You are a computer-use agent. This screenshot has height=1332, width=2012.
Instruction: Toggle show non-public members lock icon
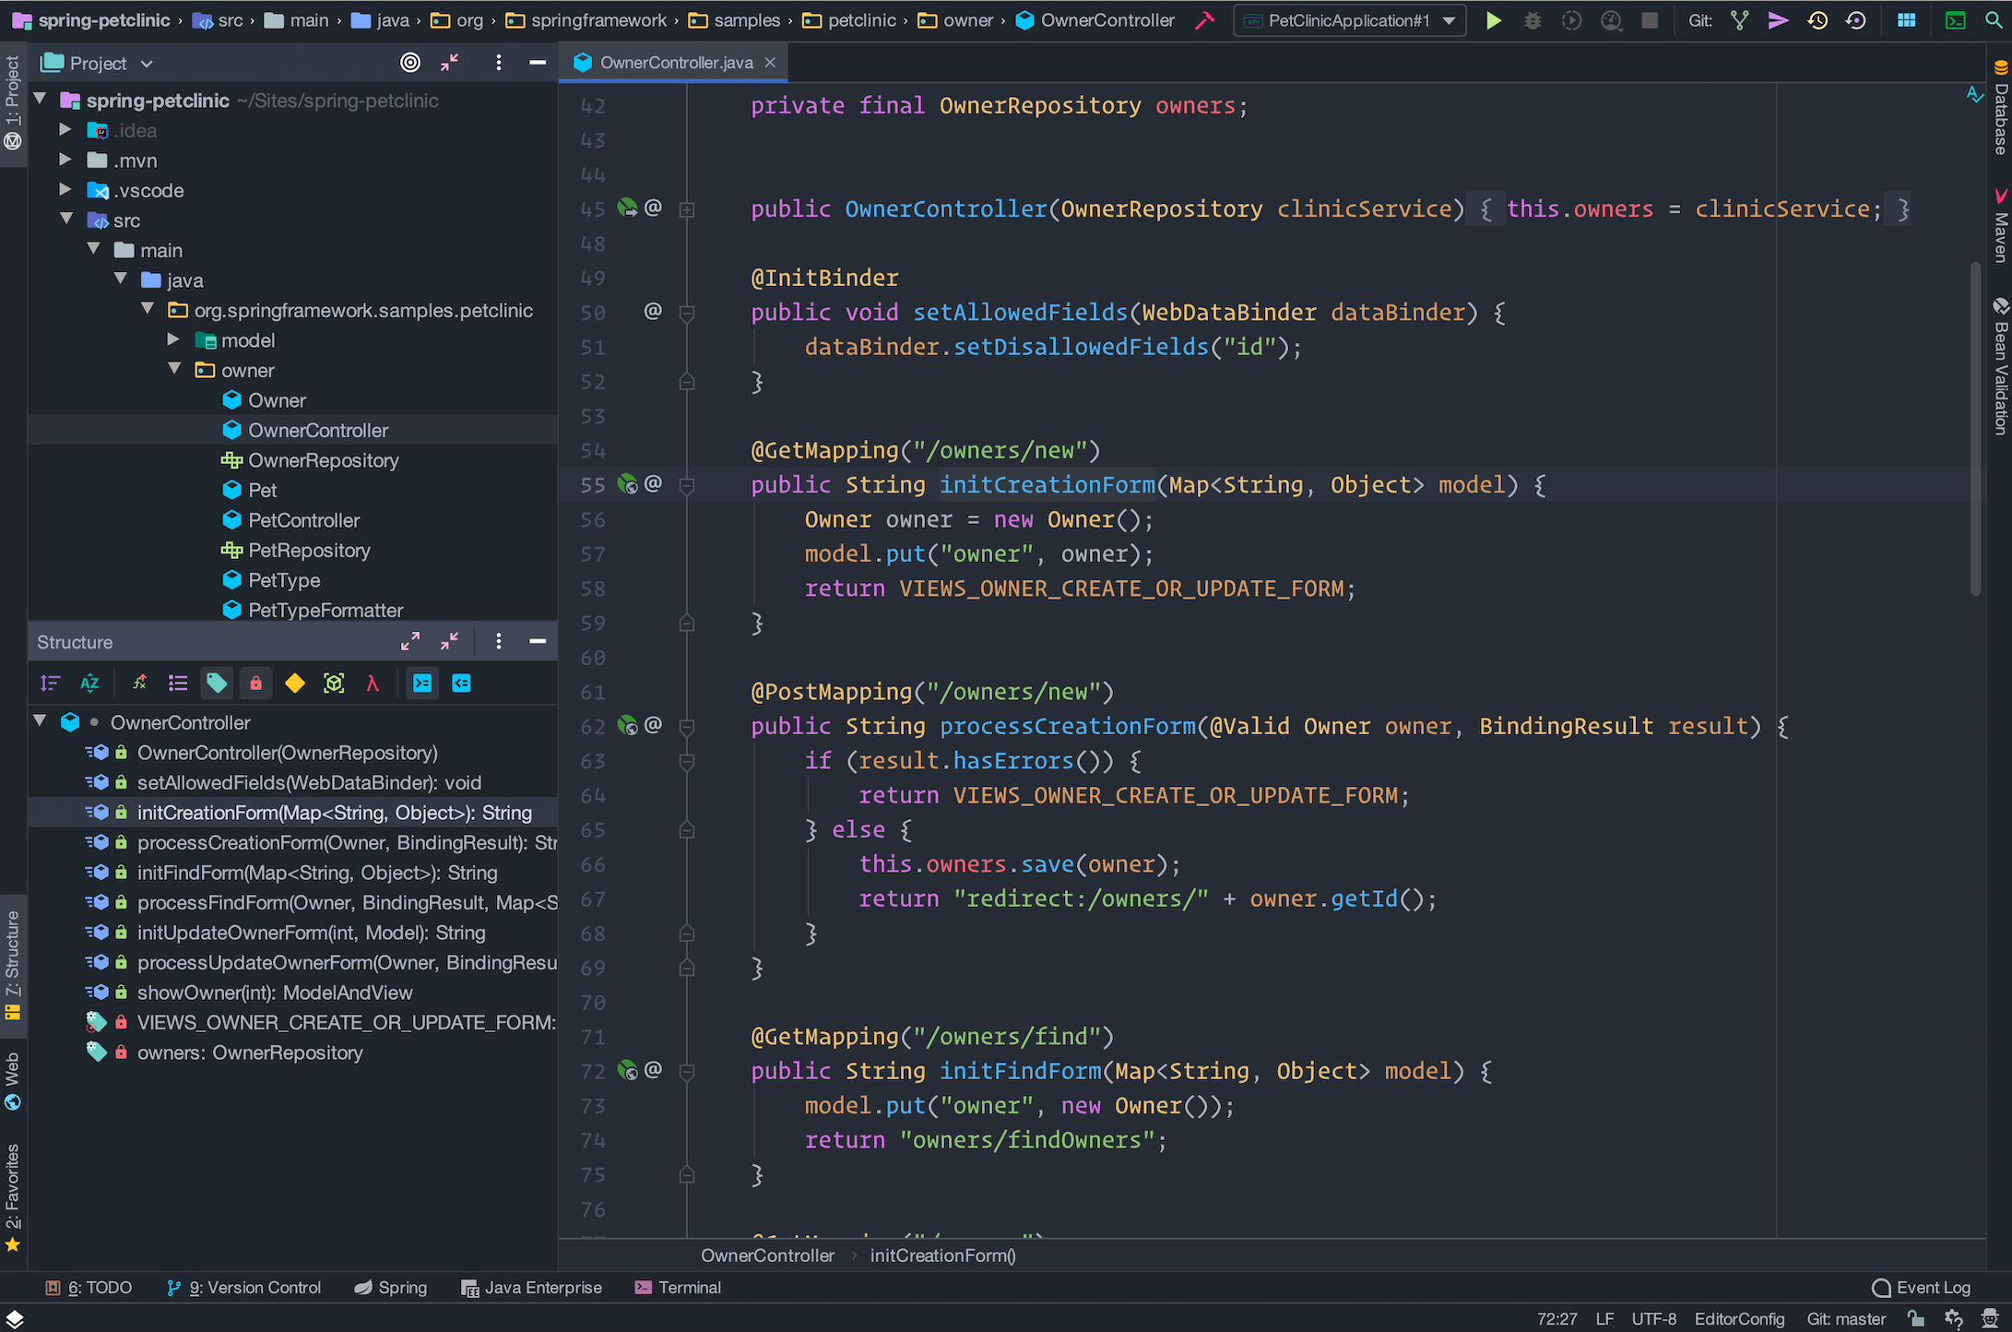(255, 683)
